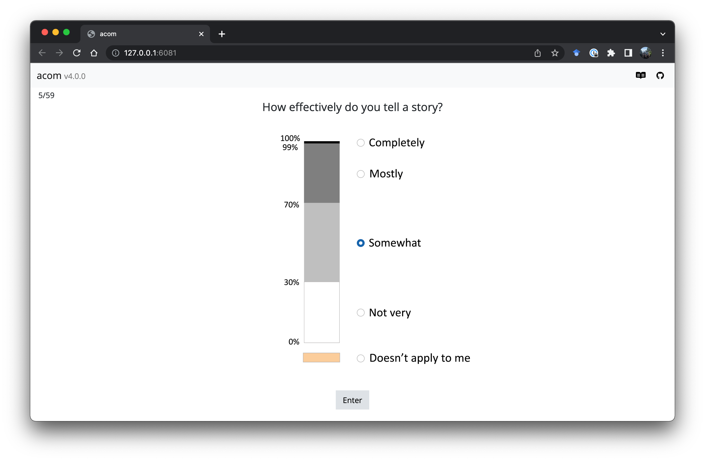705x461 pixels.
Task: Expand the tab search chevron
Action: coord(663,34)
